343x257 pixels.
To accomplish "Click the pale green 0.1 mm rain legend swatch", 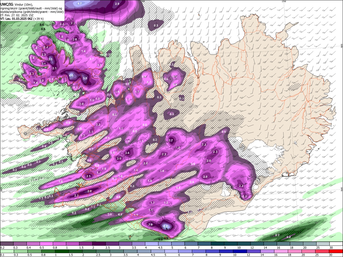I will tap(7, 251).
